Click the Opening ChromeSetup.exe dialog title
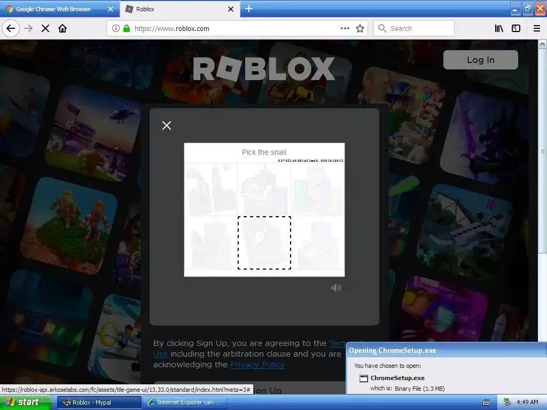The width and height of the screenshot is (547, 410). pyautogui.click(x=393, y=350)
